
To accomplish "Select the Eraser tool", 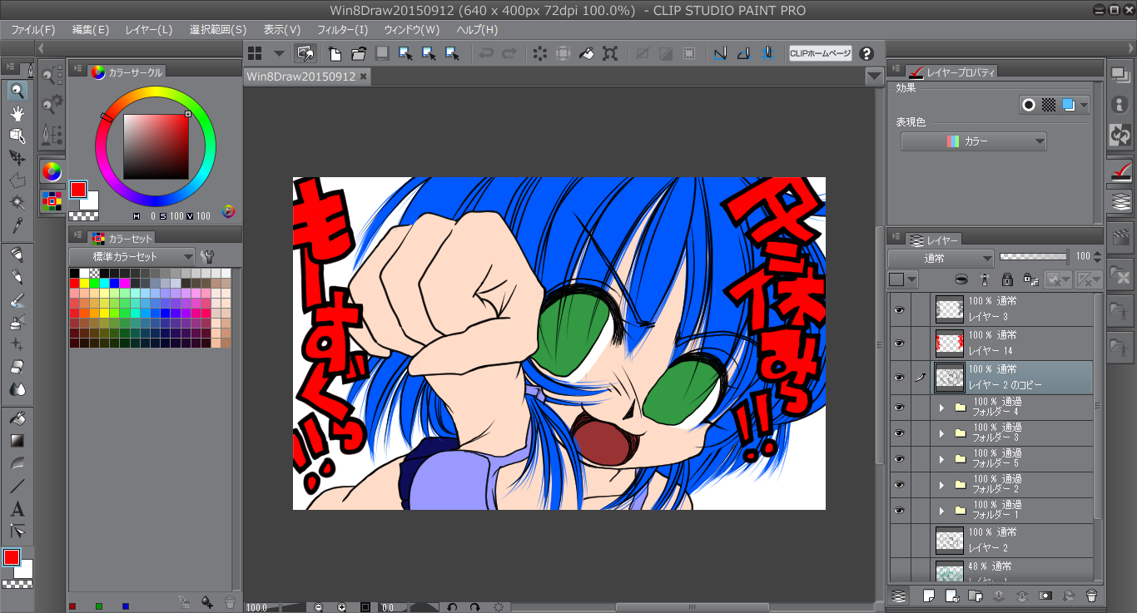I will [x=17, y=366].
